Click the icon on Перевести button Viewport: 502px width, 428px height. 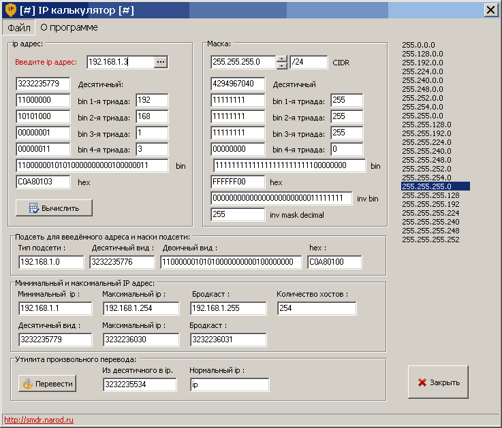[x=28, y=384]
